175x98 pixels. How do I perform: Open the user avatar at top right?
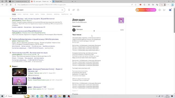tap(170, 10)
